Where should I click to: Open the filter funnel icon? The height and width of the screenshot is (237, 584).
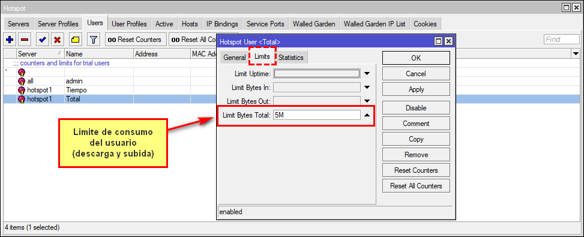[94, 40]
